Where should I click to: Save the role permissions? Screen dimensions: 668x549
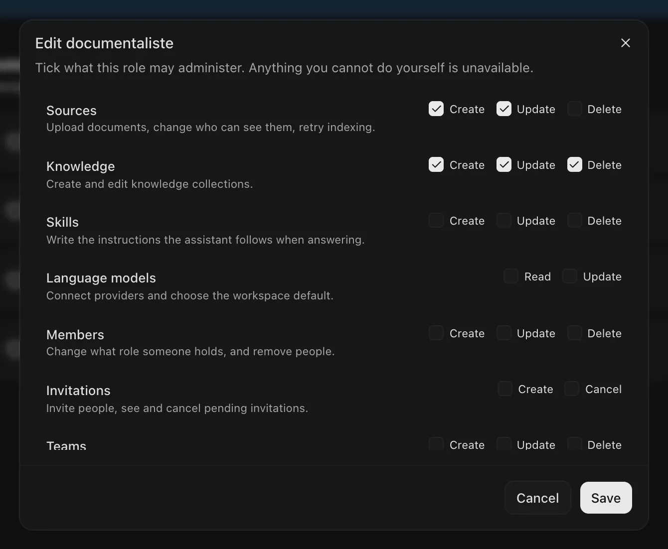(606, 498)
